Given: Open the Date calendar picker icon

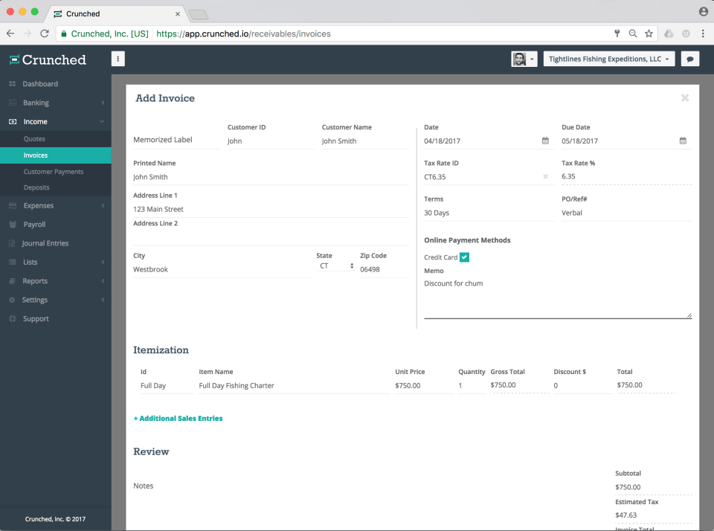Looking at the screenshot, I should (x=545, y=141).
